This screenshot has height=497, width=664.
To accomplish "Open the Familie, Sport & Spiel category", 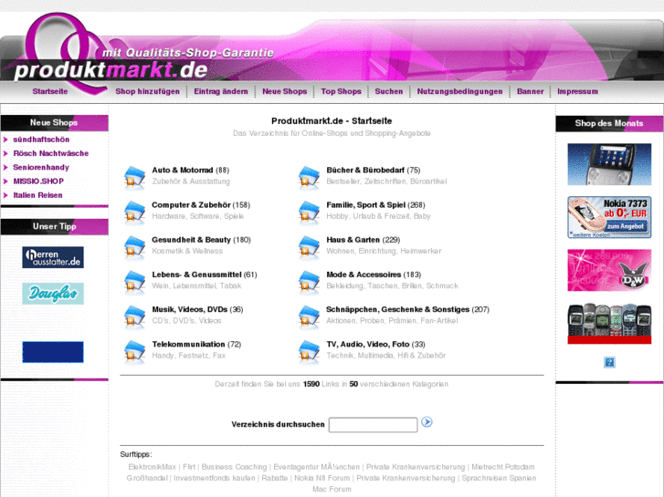I will point(366,205).
